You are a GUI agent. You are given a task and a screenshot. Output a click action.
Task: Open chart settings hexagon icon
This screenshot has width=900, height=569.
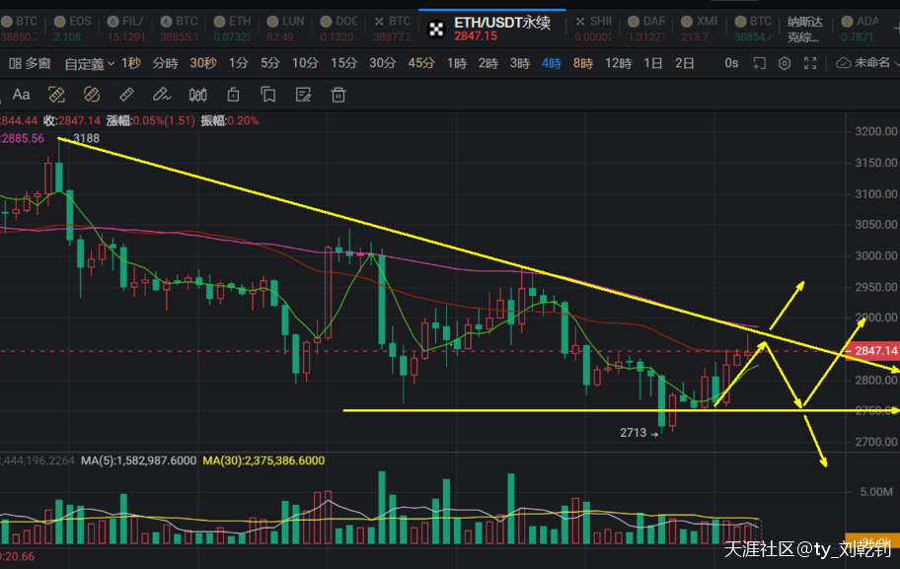[x=785, y=63]
